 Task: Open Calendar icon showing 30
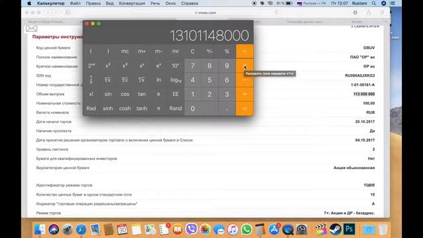tap(122, 229)
